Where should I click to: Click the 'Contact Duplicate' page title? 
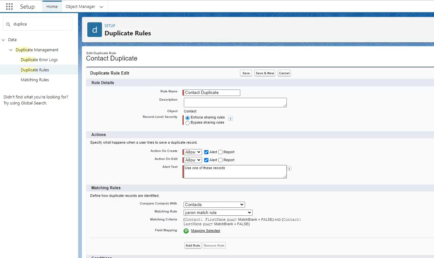(x=112, y=58)
